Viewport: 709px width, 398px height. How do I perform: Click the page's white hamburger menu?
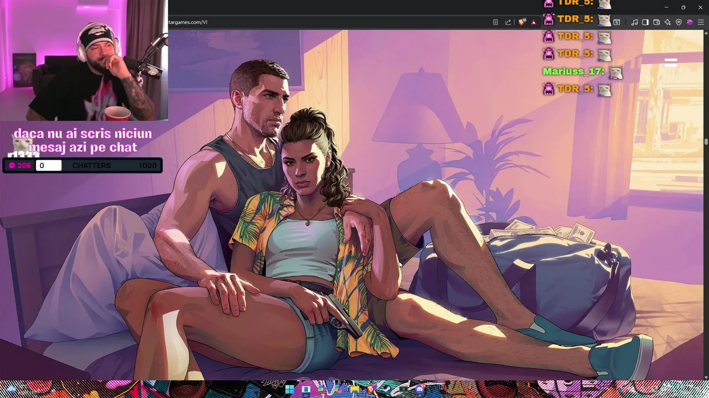tap(671, 62)
